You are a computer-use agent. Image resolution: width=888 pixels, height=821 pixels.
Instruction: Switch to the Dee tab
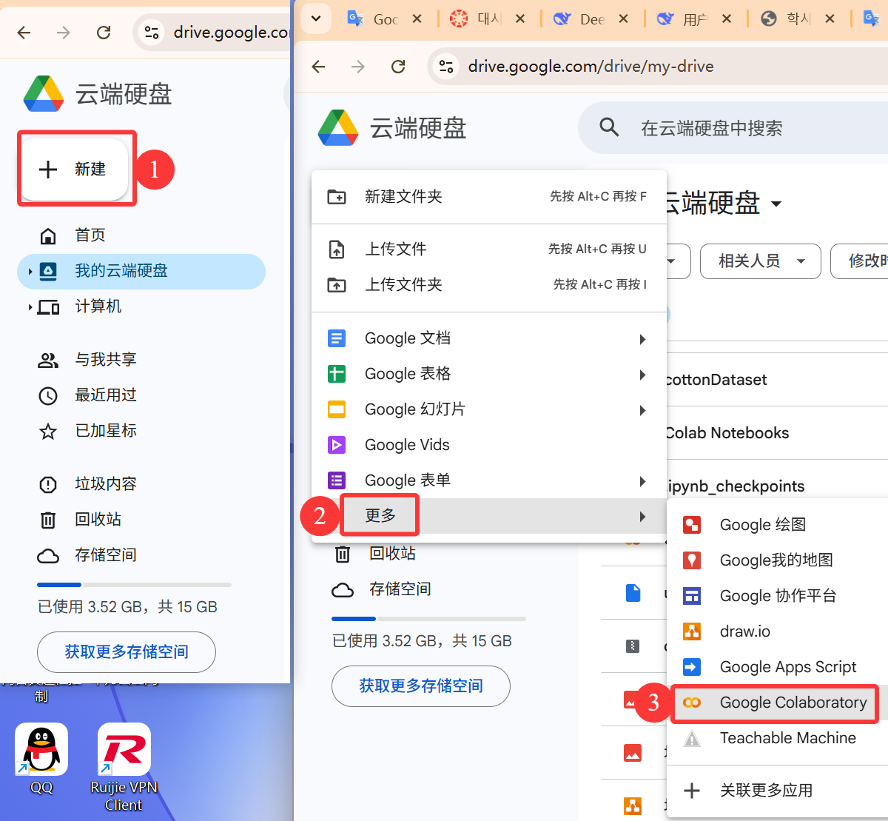click(581, 19)
